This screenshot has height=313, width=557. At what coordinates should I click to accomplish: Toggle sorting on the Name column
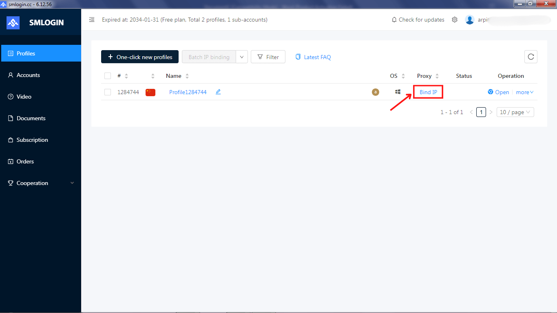pyautogui.click(x=187, y=75)
